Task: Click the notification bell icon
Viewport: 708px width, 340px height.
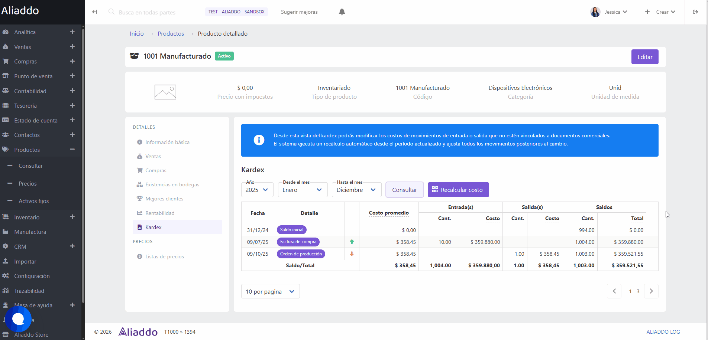Action: pyautogui.click(x=342, y=12)
